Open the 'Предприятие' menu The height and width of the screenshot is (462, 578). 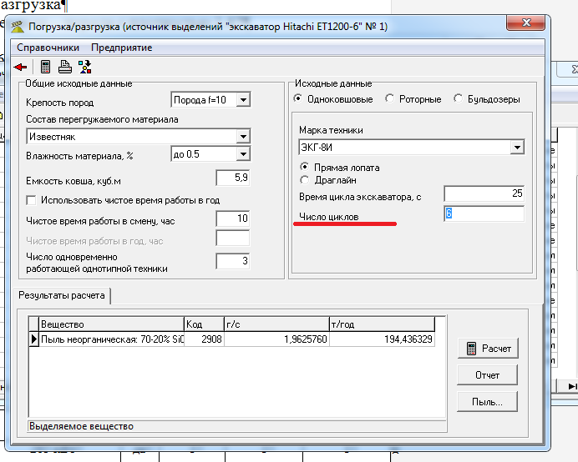(122, 48)
